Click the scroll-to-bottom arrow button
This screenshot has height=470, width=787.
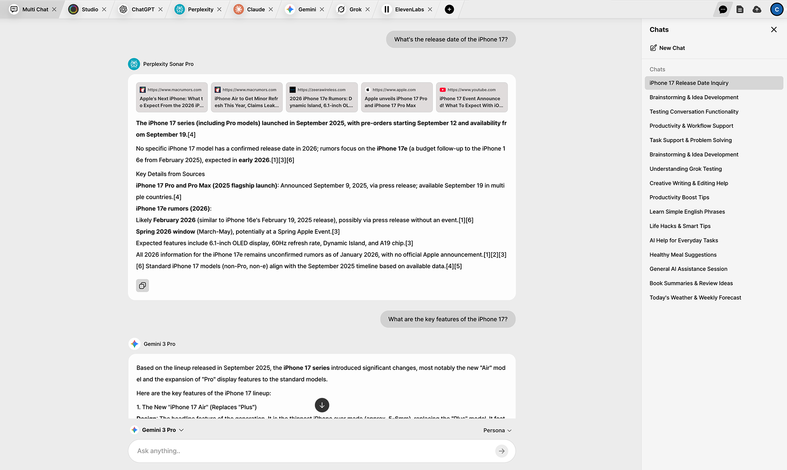click(322, 405)
